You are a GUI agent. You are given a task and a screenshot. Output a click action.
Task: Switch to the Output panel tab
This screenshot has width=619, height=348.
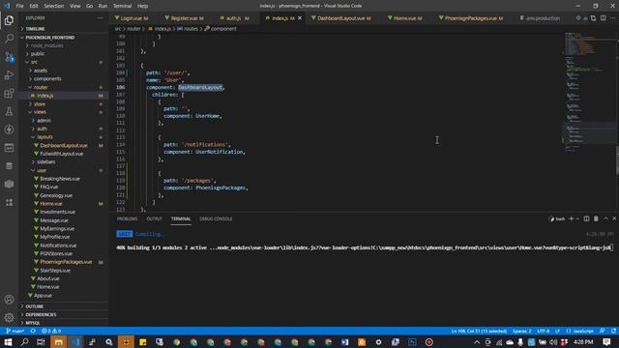(x=155, y=218)
